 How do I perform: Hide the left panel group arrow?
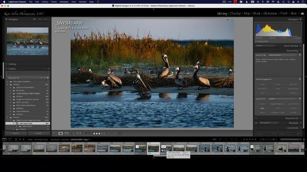click(1, 76)
